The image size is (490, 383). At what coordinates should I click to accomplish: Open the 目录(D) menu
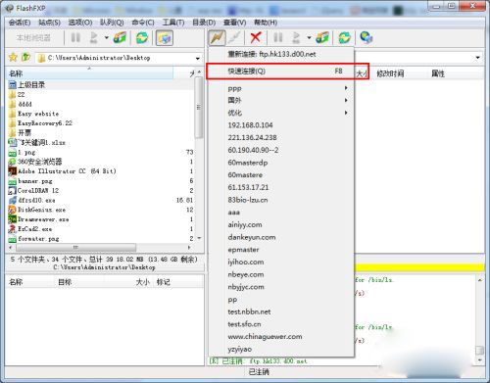click(x=204, y=23)
